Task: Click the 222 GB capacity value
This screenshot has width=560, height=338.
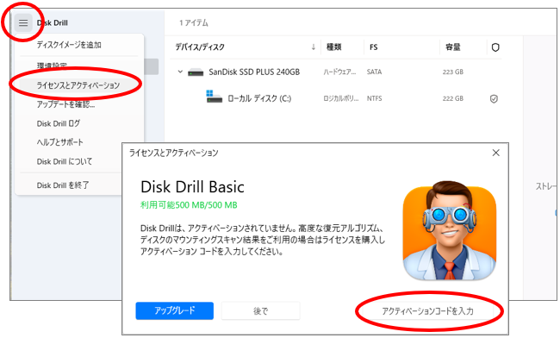Action: click(x=453, y=98)
